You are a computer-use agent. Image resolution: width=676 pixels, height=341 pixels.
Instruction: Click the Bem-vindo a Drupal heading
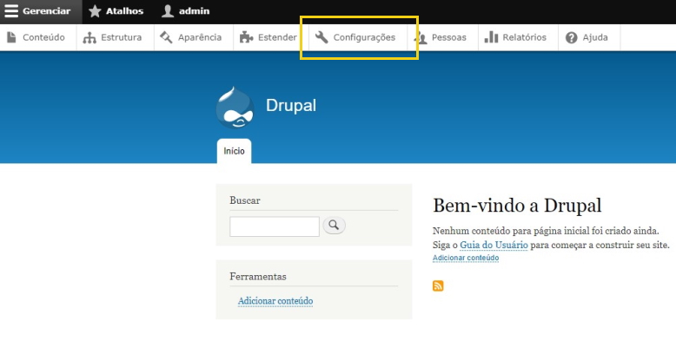pos(517,206)
